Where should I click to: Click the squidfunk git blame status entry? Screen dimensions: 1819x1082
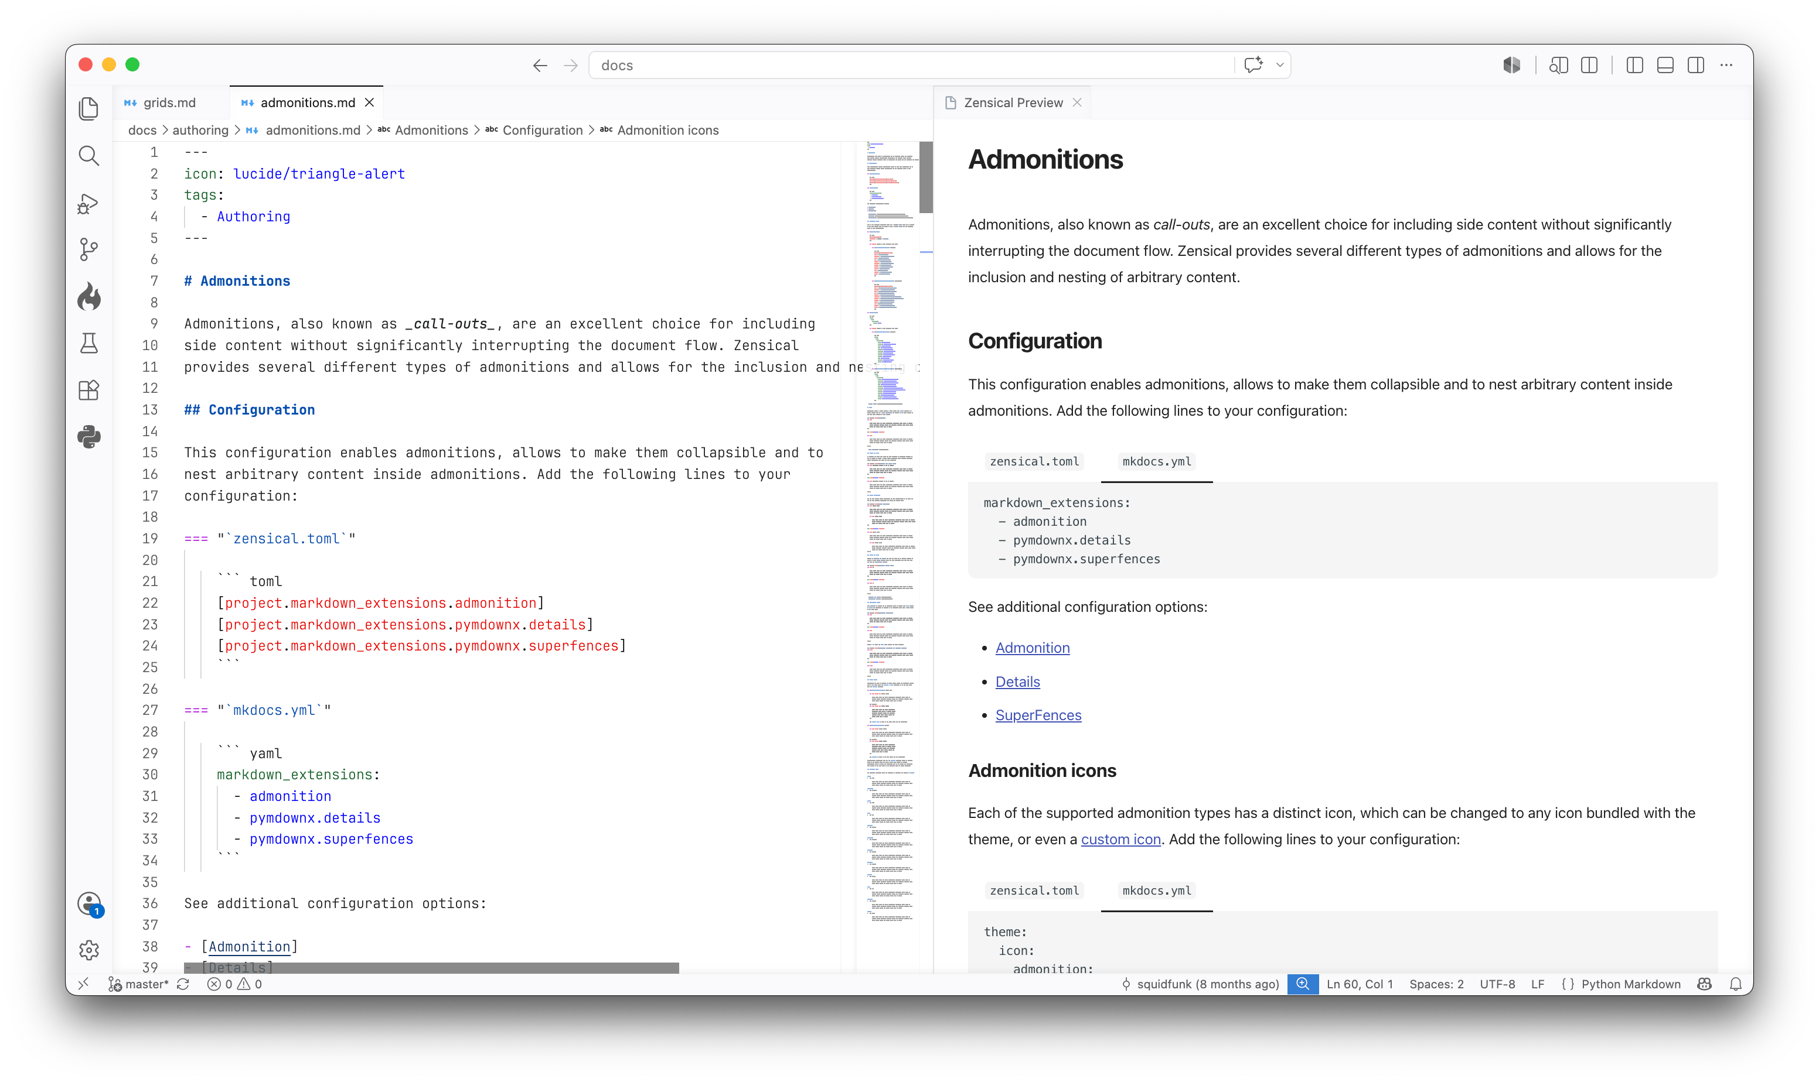click(1200, 984)
